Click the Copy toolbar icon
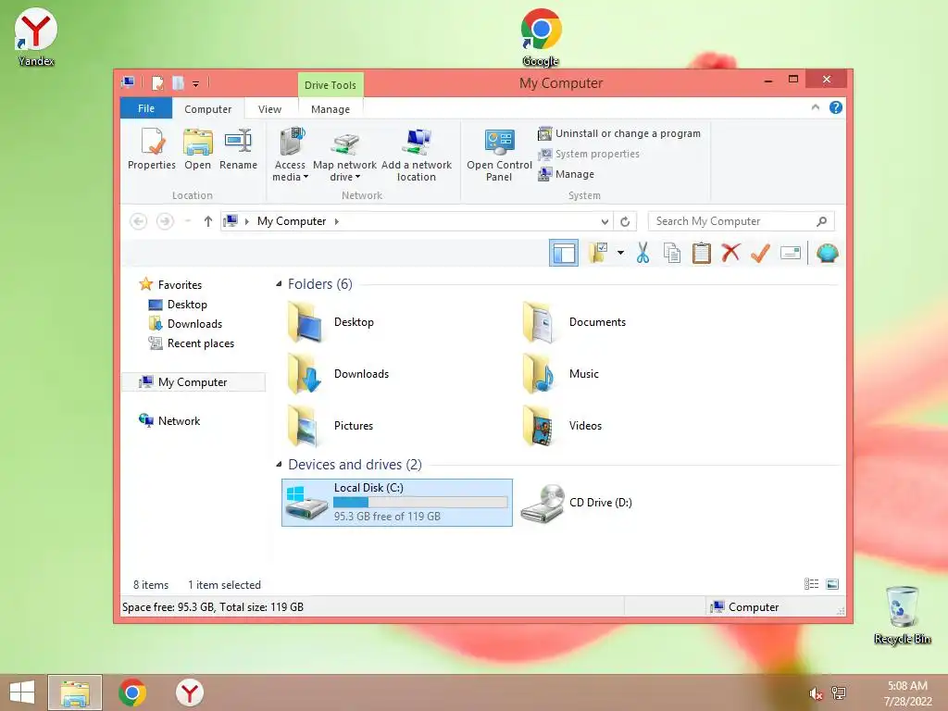Image resolution: width=948 pixels, height=711 pixels. point(672,254)
